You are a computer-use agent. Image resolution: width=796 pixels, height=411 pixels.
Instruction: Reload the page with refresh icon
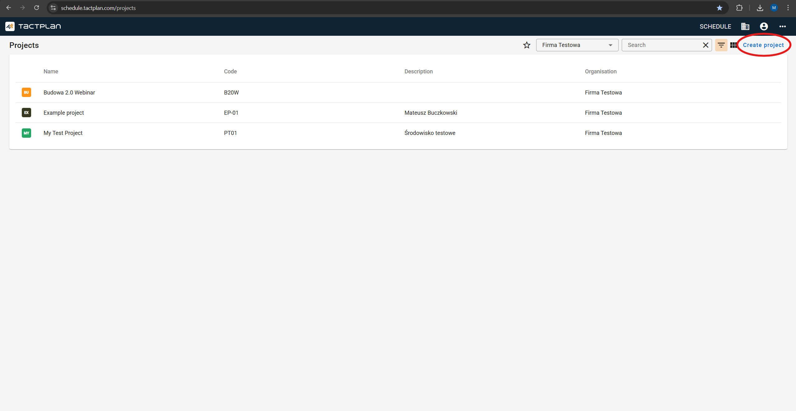[36, 8]
